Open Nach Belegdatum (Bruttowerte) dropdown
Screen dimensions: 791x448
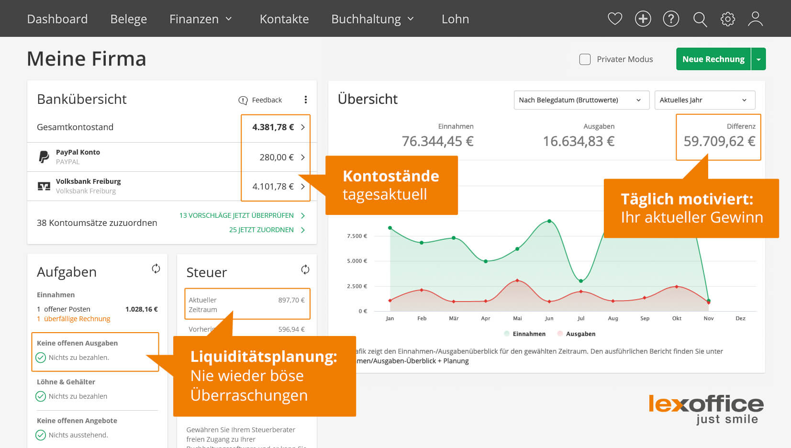[x=581, y=100]
